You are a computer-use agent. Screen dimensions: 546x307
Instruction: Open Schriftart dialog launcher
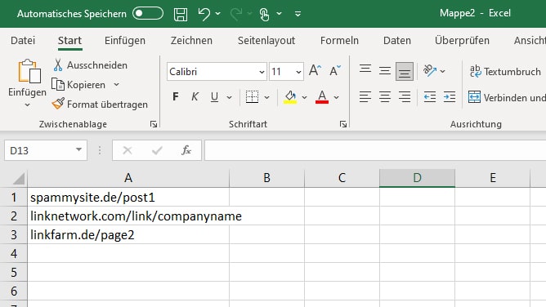tap(343, 124)
